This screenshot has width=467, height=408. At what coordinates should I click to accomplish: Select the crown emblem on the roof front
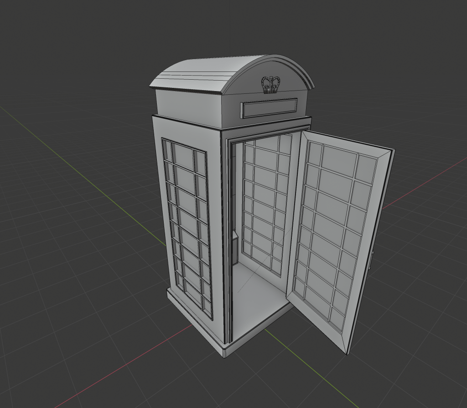coord(270,85)
